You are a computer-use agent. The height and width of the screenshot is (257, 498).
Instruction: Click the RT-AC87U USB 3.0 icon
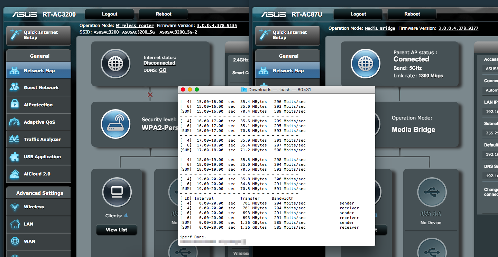[431, 192]
